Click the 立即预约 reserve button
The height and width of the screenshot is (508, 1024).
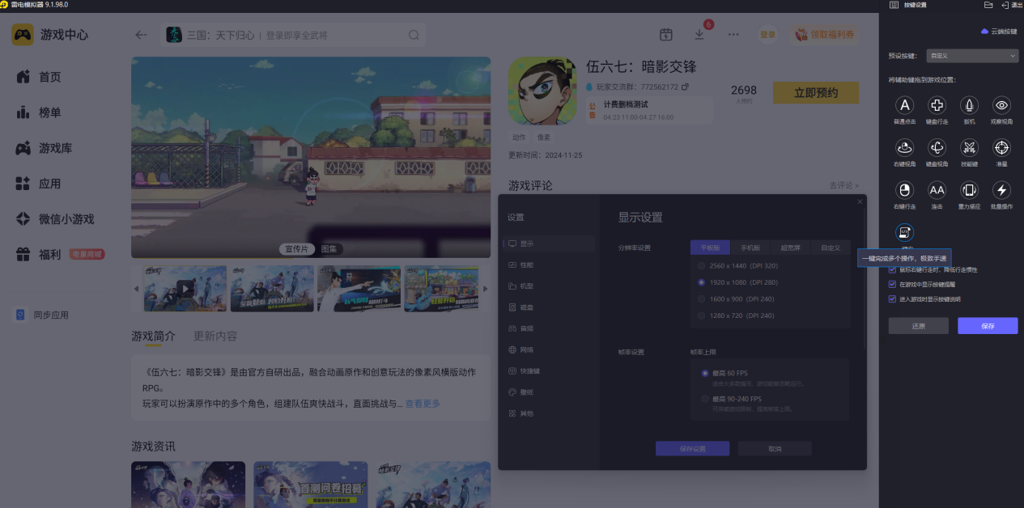point(816,92)
